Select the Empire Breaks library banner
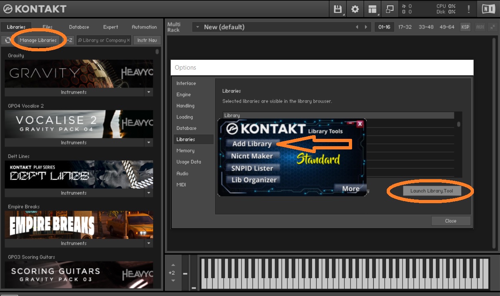 pos(79,225)
